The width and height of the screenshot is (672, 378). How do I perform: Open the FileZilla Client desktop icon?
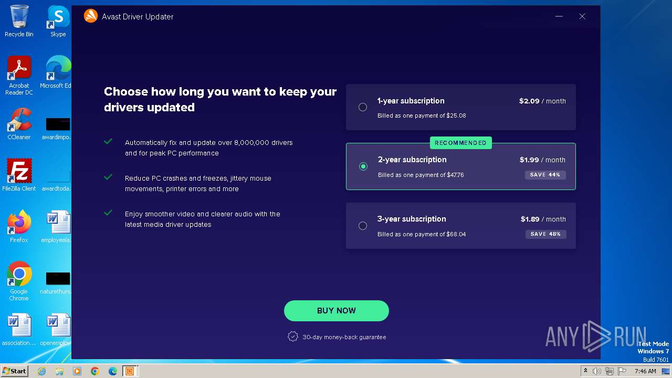[x=19, y=175]
